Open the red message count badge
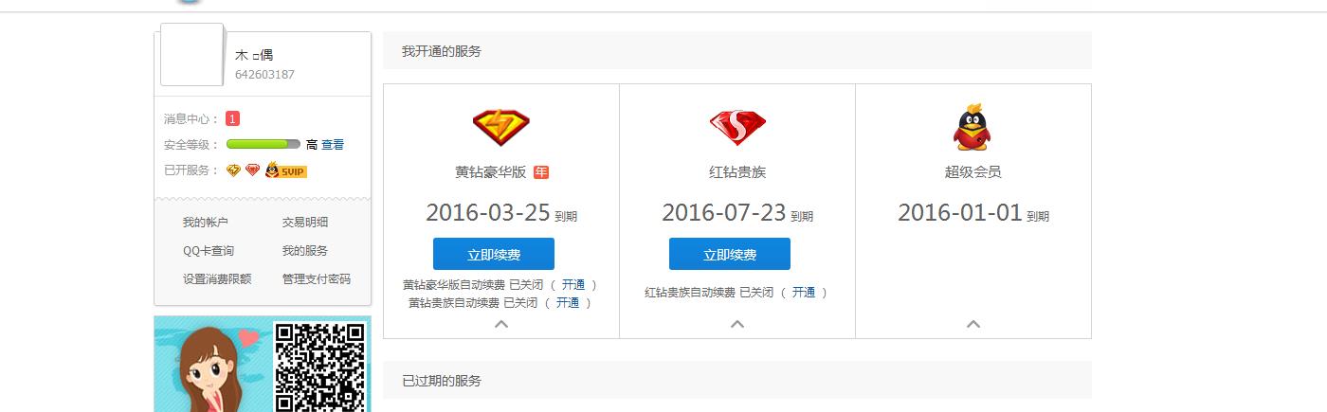Image resolution: width=1327 pixels, height=412 pixels. click(232, 118)
